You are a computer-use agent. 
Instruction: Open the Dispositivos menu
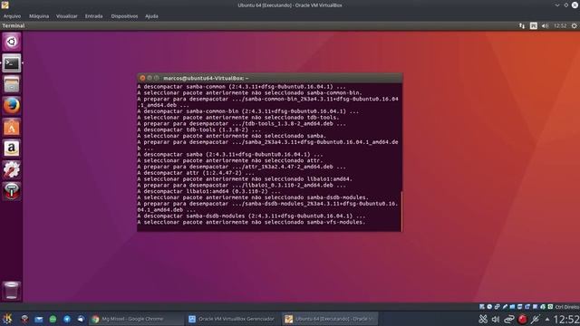pos(124,16)
